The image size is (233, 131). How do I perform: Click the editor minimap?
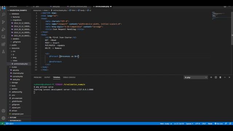pos(221,16)
